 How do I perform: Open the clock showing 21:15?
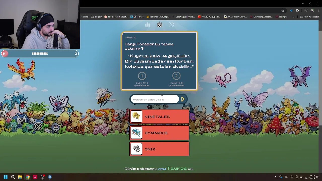point(310,177)
